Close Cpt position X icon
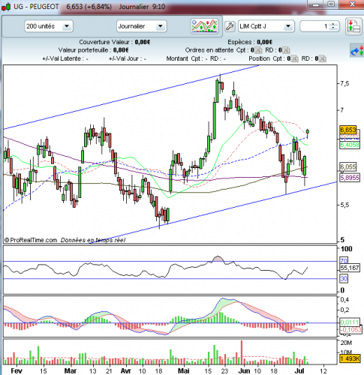Image resolution: width=364 pixels, height=375 pixels. pyautogui.click(x=295, y=58)
